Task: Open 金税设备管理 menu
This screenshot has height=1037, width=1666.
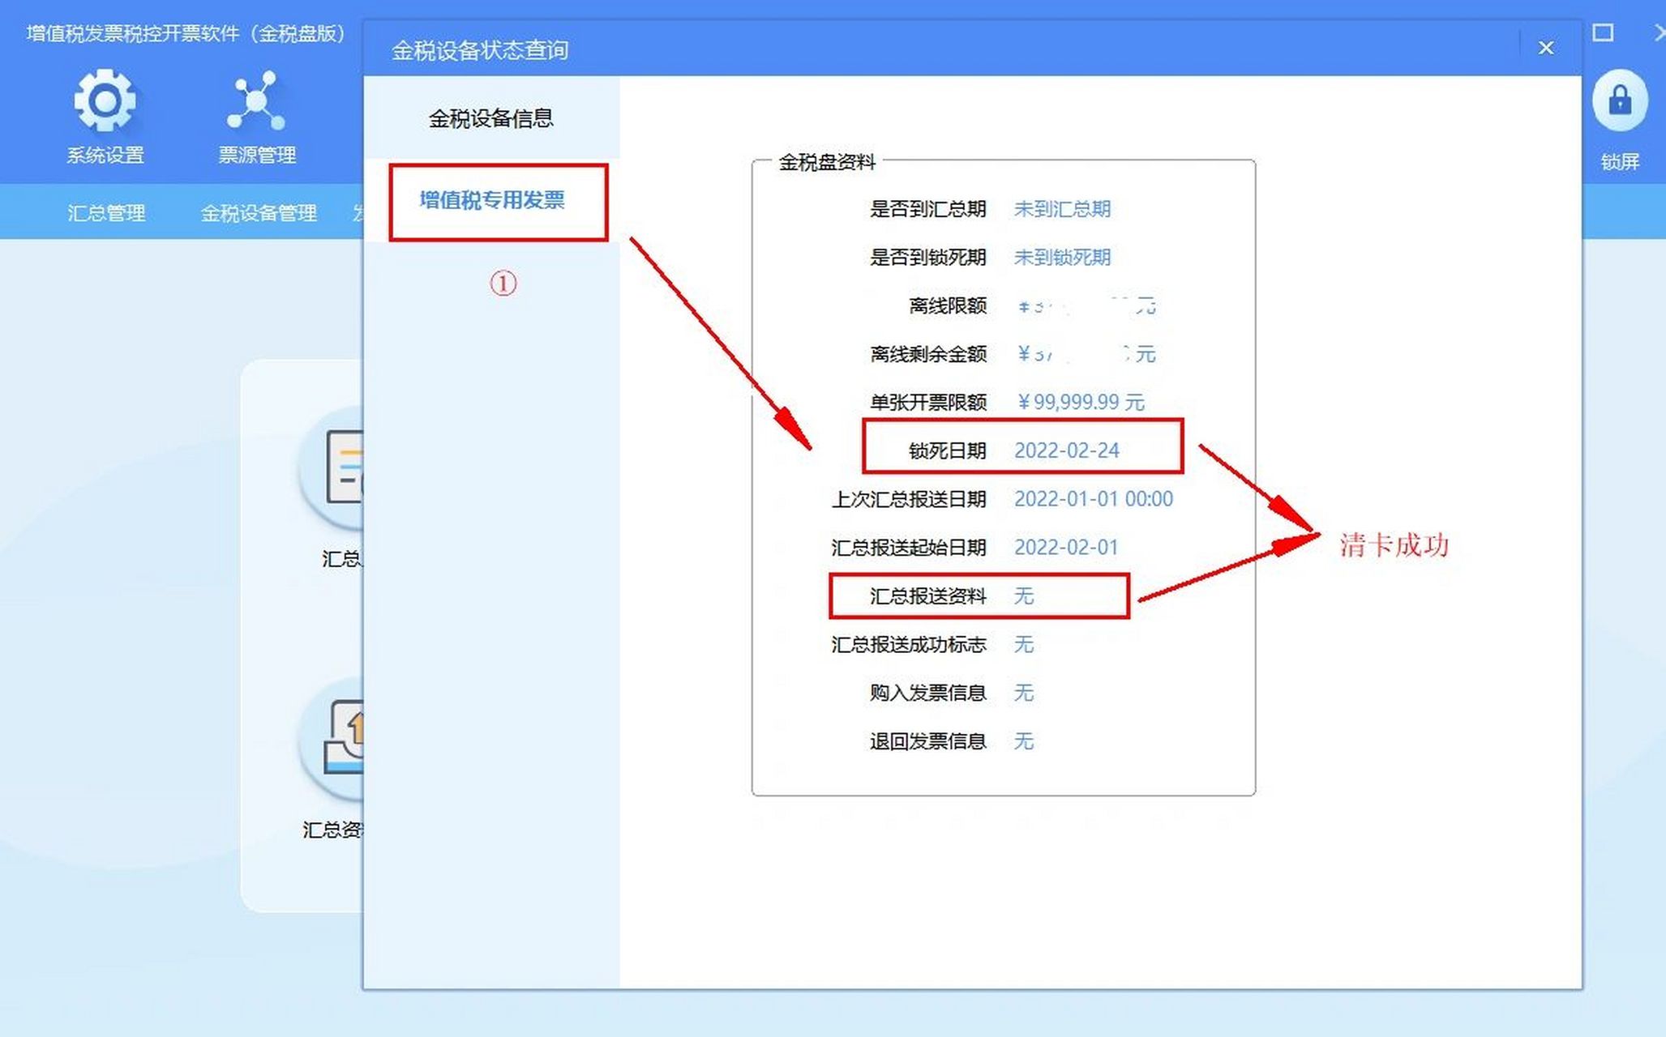Action: coord(259,213)
